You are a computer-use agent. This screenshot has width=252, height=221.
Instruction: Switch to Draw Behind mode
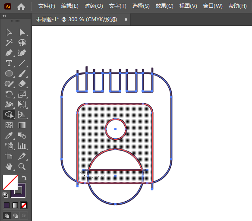(16, 215)
